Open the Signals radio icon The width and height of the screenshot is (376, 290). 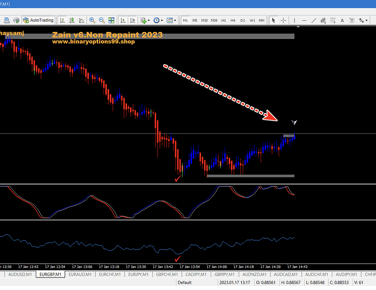pyautogui.click(x=16, y=20)
